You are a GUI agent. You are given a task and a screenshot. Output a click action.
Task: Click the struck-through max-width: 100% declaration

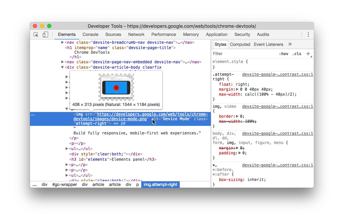238,121
